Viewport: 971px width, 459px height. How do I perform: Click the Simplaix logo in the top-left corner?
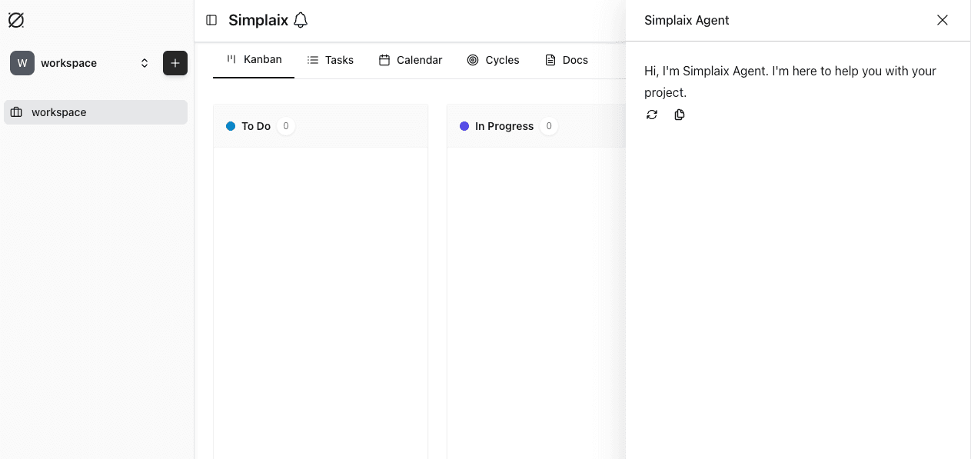click(16, 20)
